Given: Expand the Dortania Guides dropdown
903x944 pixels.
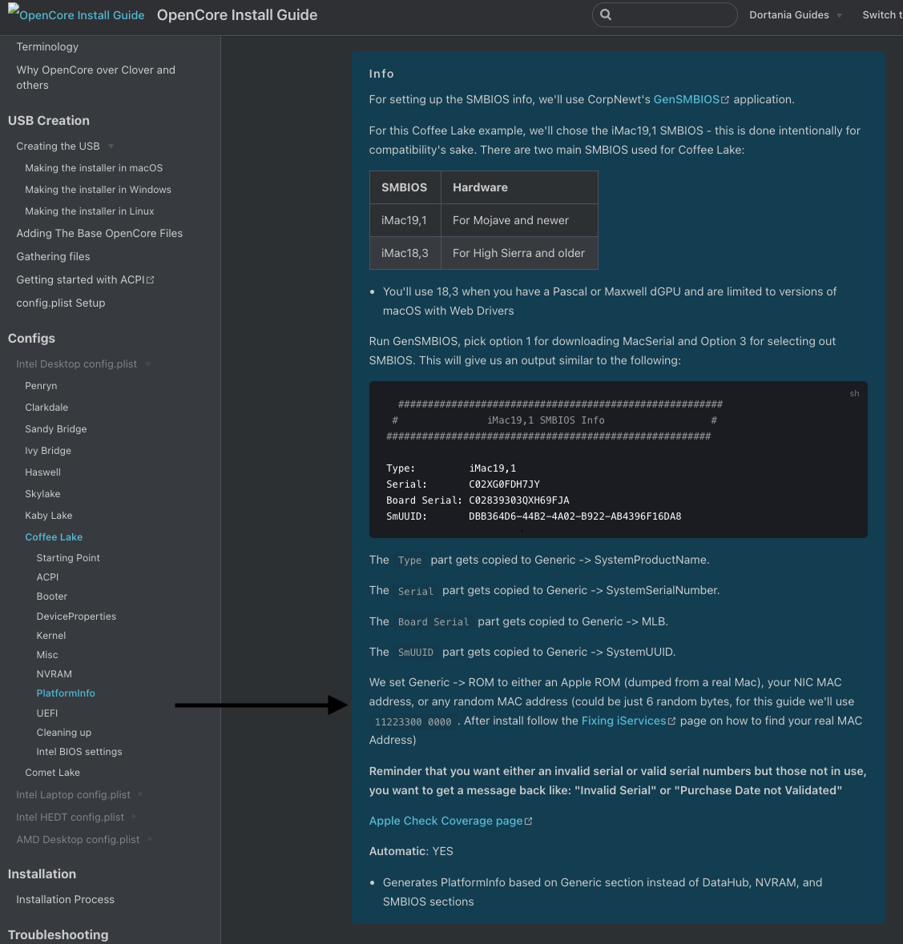Looking at the screenshot, I should pos(839,15).
